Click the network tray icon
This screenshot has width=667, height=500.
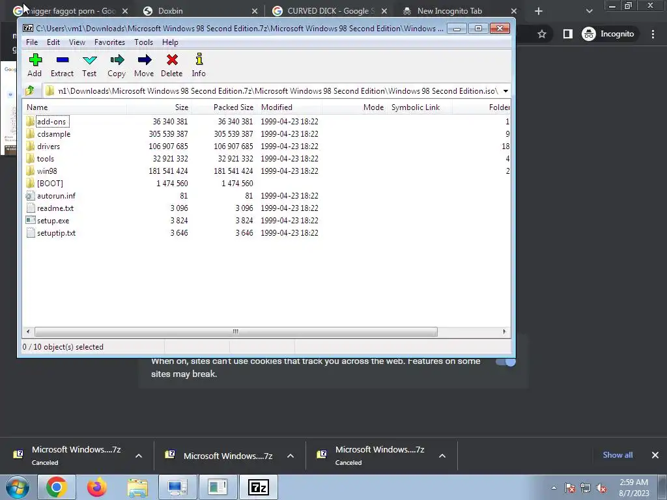(586, 488)
